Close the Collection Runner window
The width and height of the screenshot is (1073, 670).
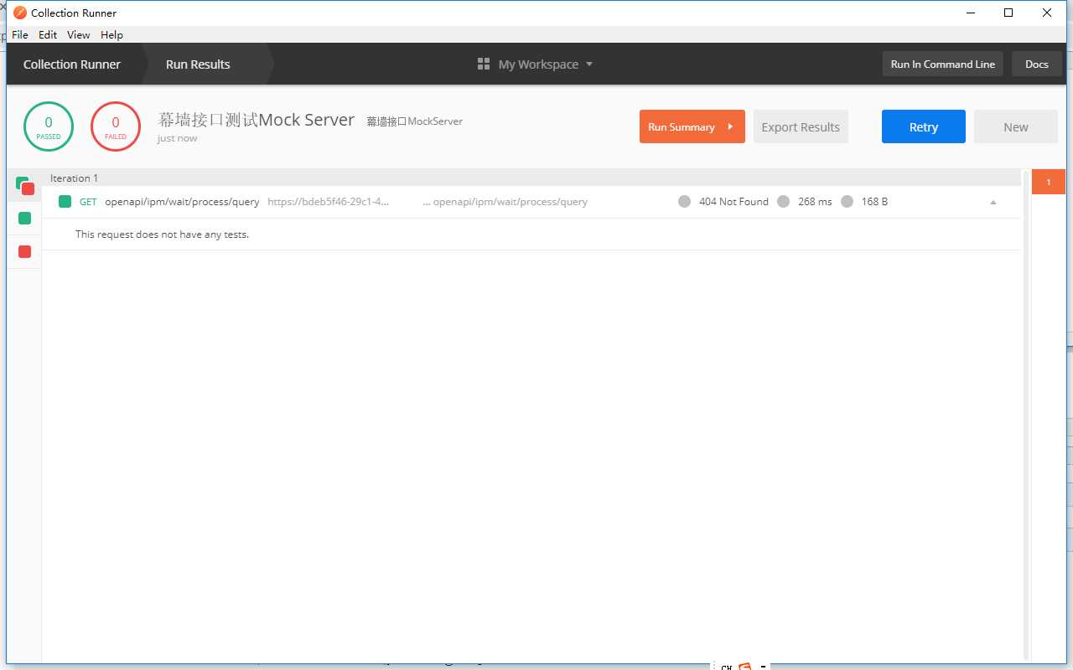1047,13
